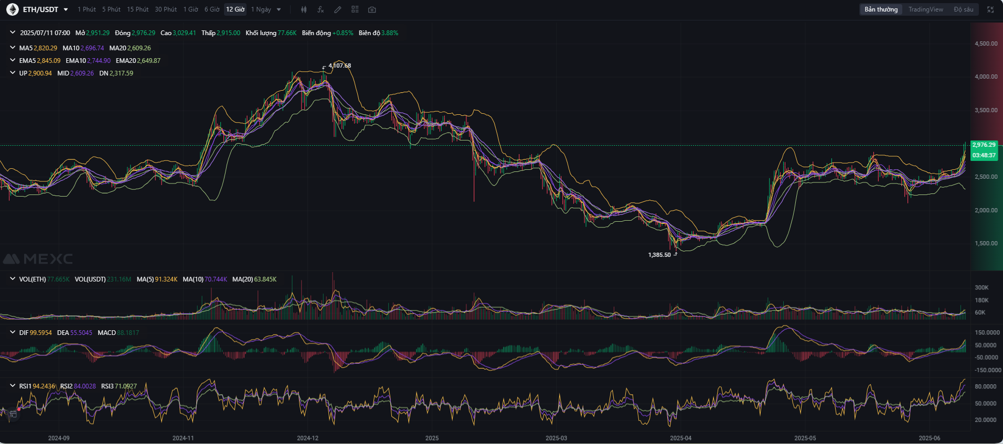Switch to TradingView chart mode
The image size is (1003, 444).
coord(925,9)
